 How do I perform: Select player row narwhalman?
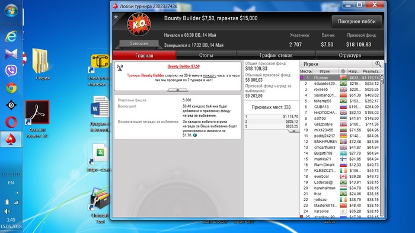pyautogui.click(x=340, y=188)
